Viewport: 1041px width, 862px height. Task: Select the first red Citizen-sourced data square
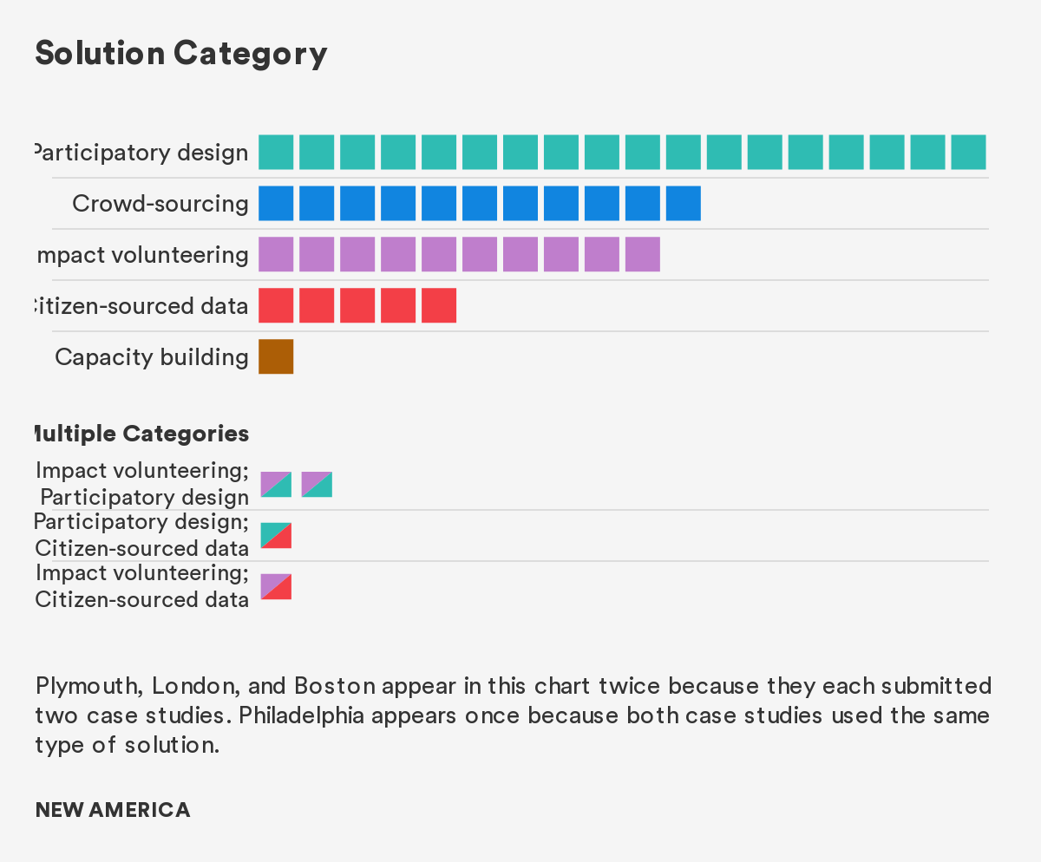[276, 305]
